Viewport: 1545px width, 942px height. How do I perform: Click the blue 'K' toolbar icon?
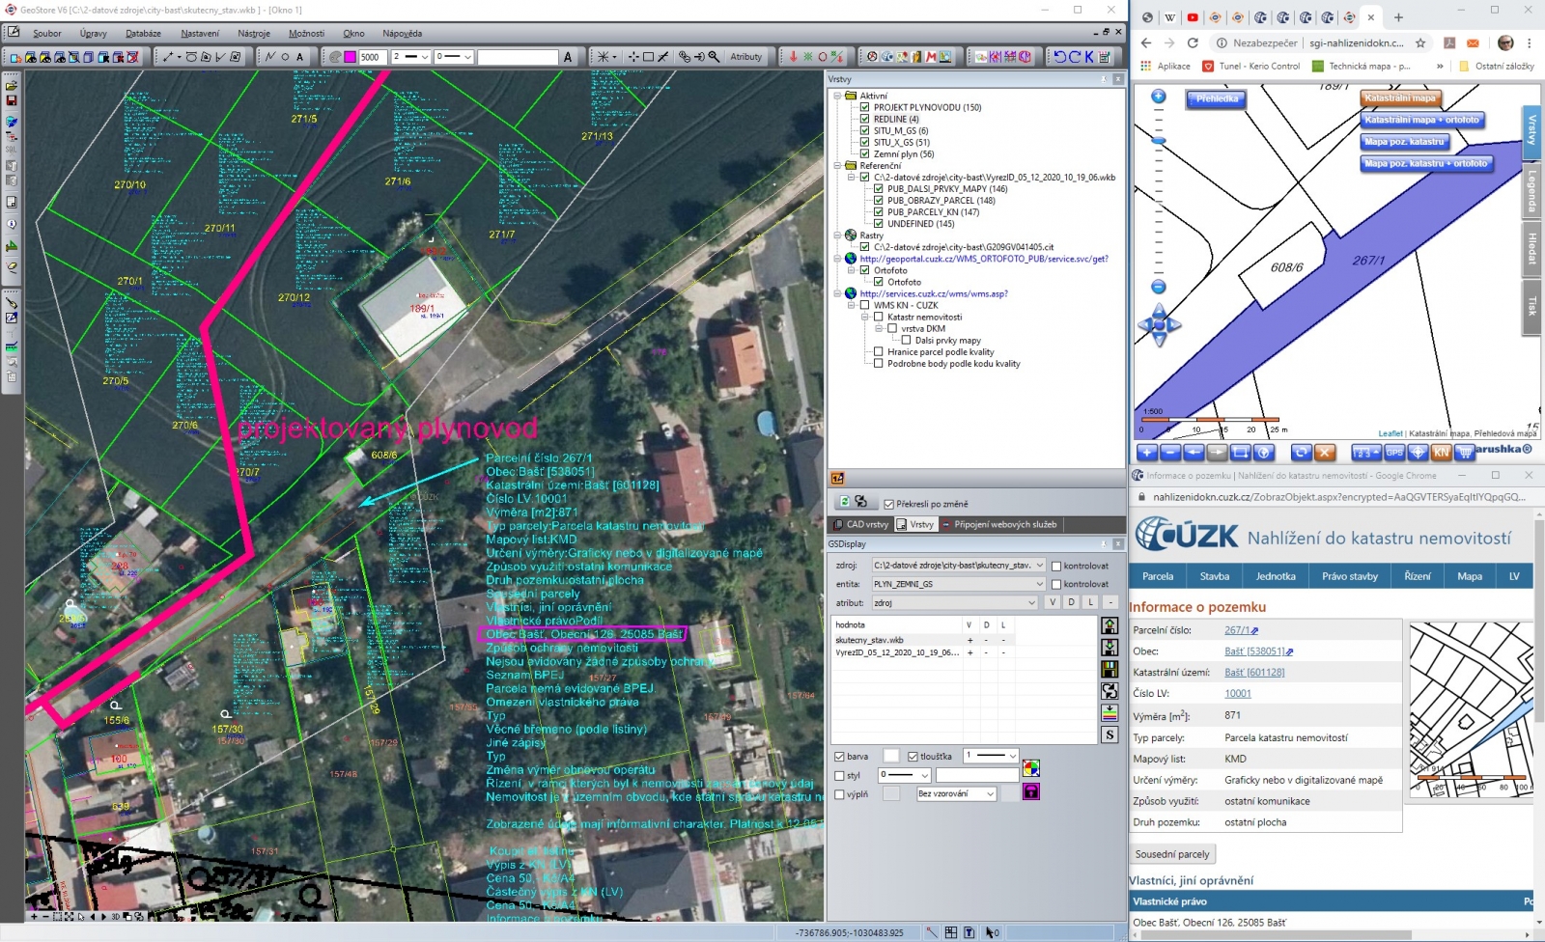(1089, 57)
